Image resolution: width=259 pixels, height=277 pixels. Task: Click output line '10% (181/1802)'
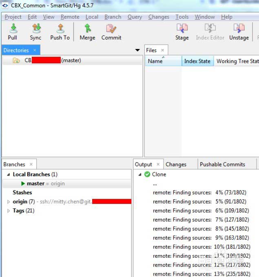pyautogui.click(x=201, y=247)
